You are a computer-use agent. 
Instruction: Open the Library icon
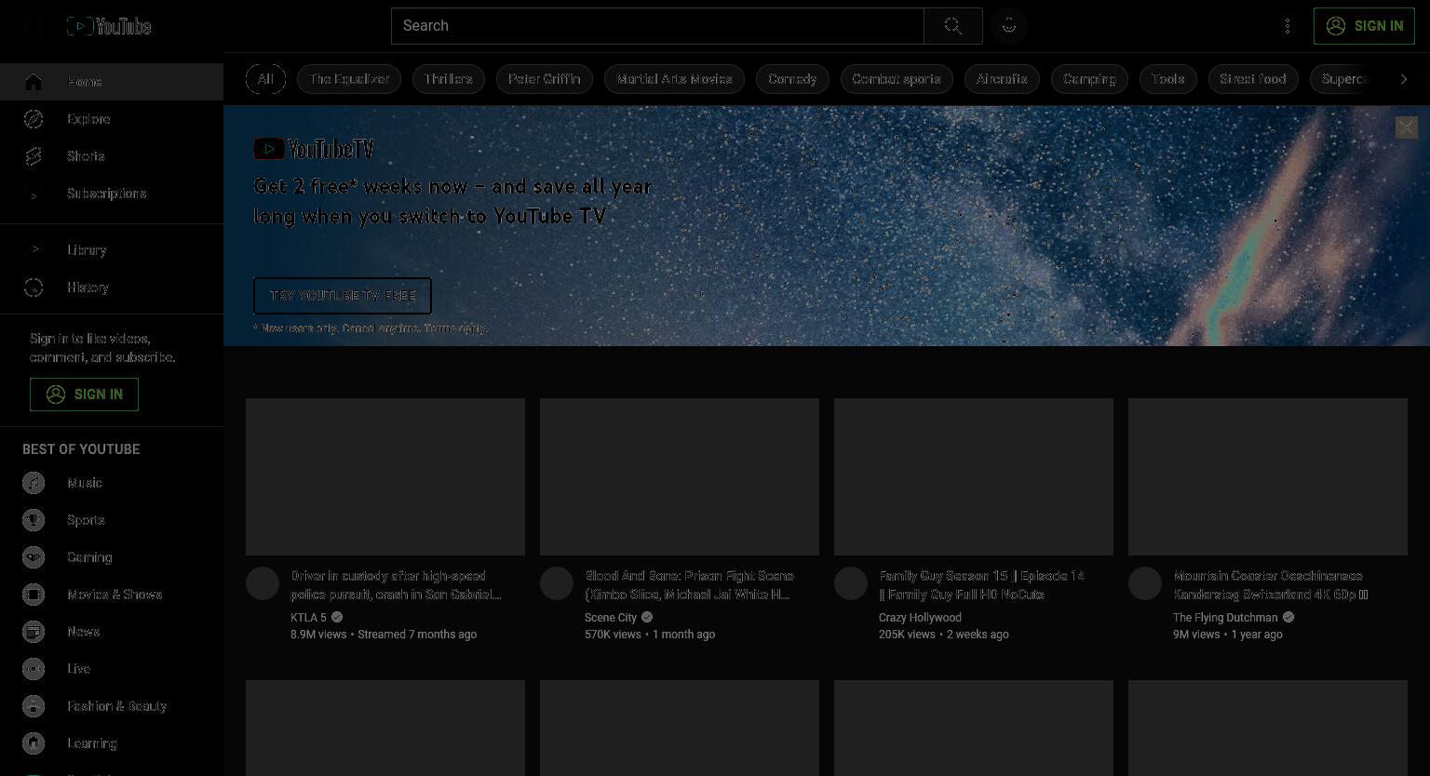coord(34,250)
